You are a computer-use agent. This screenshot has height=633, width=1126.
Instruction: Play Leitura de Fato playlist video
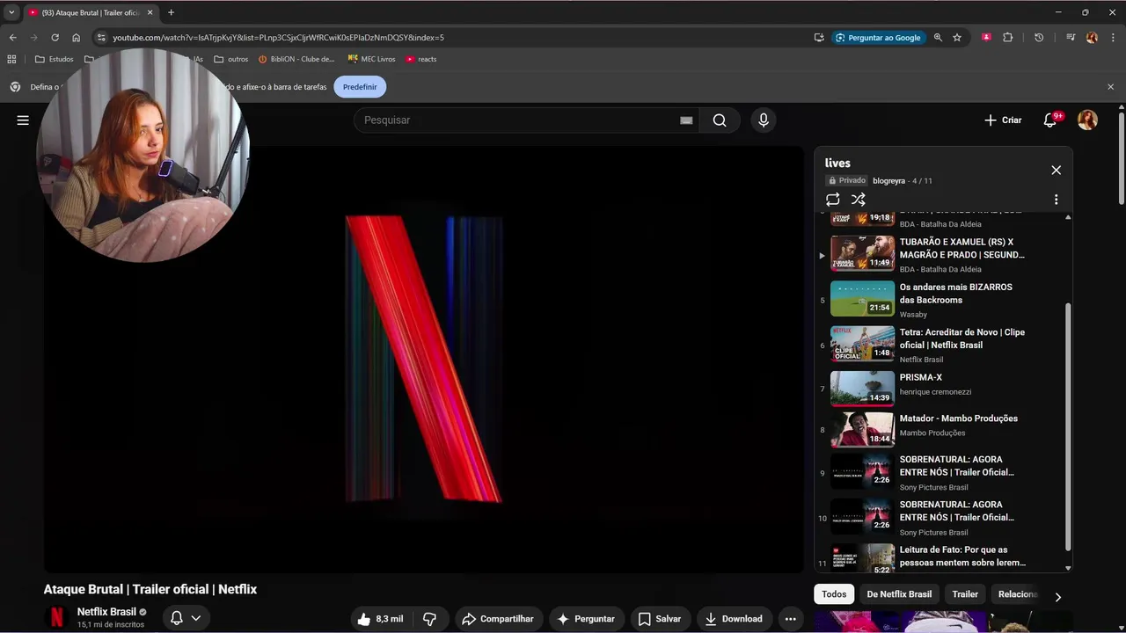(x=941, y=558)
